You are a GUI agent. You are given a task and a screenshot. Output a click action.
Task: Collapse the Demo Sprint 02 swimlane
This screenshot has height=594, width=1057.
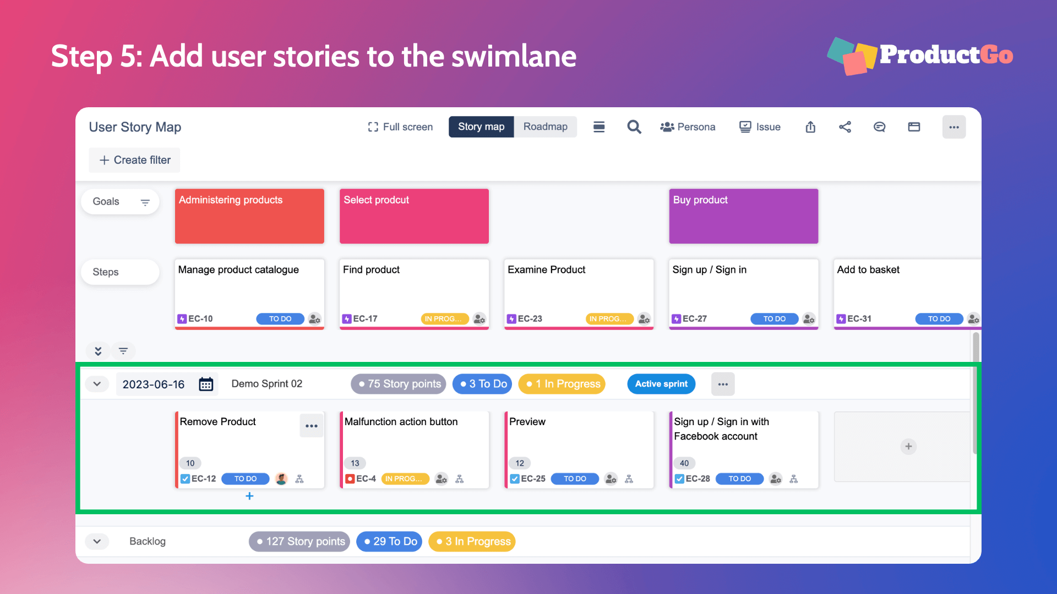click(x=96, y=384)
